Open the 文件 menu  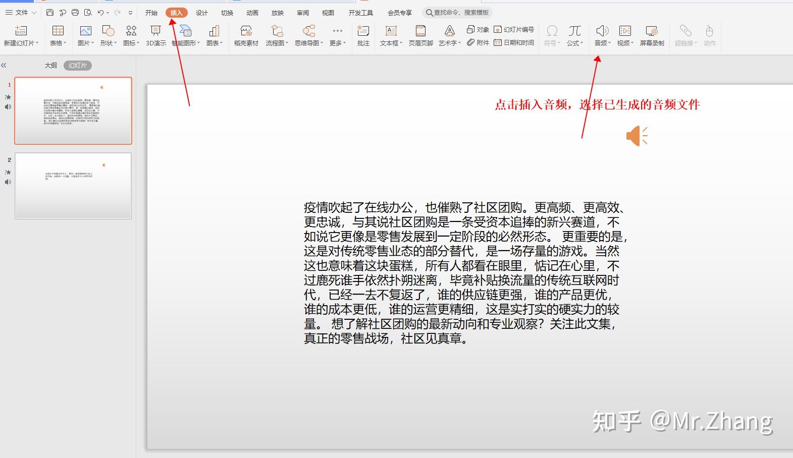point(21,13)
